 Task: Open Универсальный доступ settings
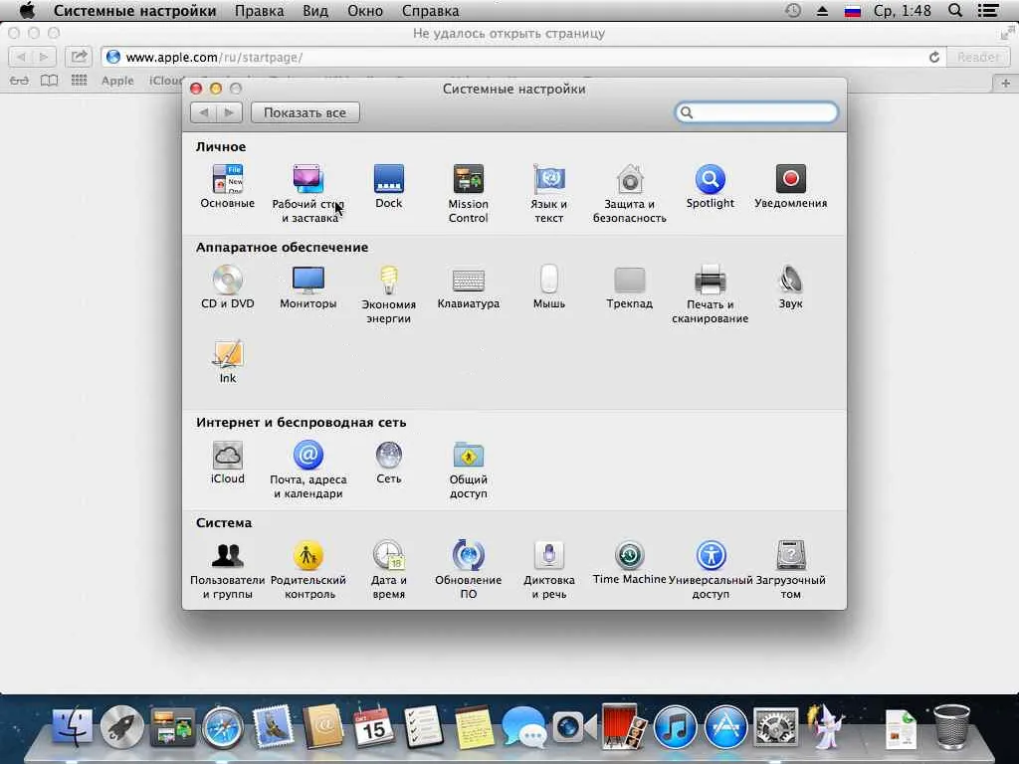point(711,570)
